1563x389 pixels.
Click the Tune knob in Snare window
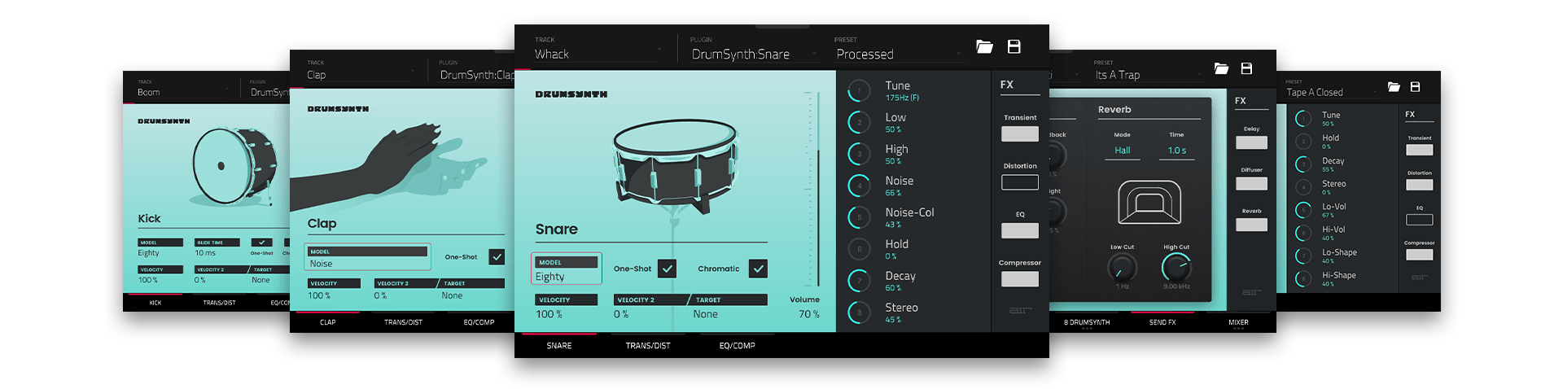pos(859,91)
